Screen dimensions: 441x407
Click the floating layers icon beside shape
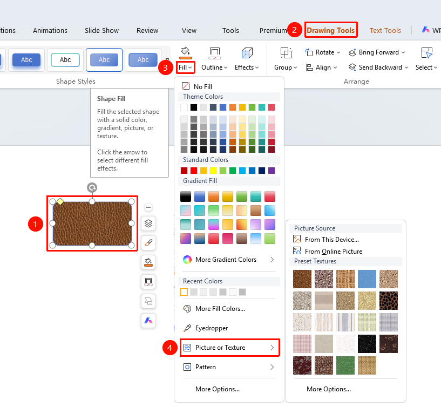[x=148, y=223]
